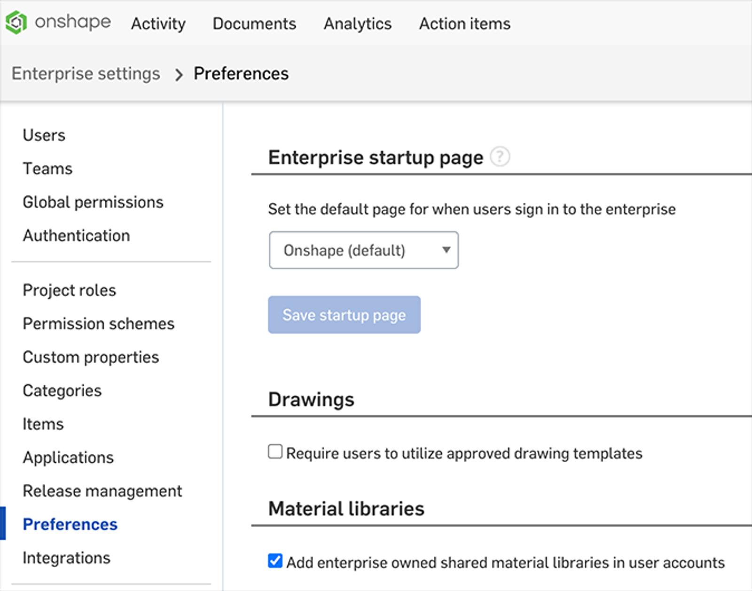752x591 pixels.
Task: Open the Analytics page
Action: click(357, 23)
